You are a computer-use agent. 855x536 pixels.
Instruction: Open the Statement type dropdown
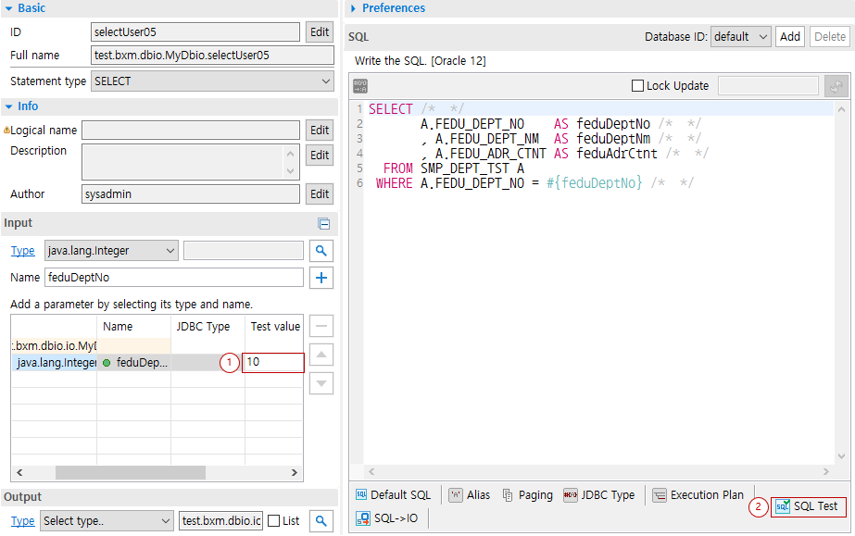[x=212, y=81]
